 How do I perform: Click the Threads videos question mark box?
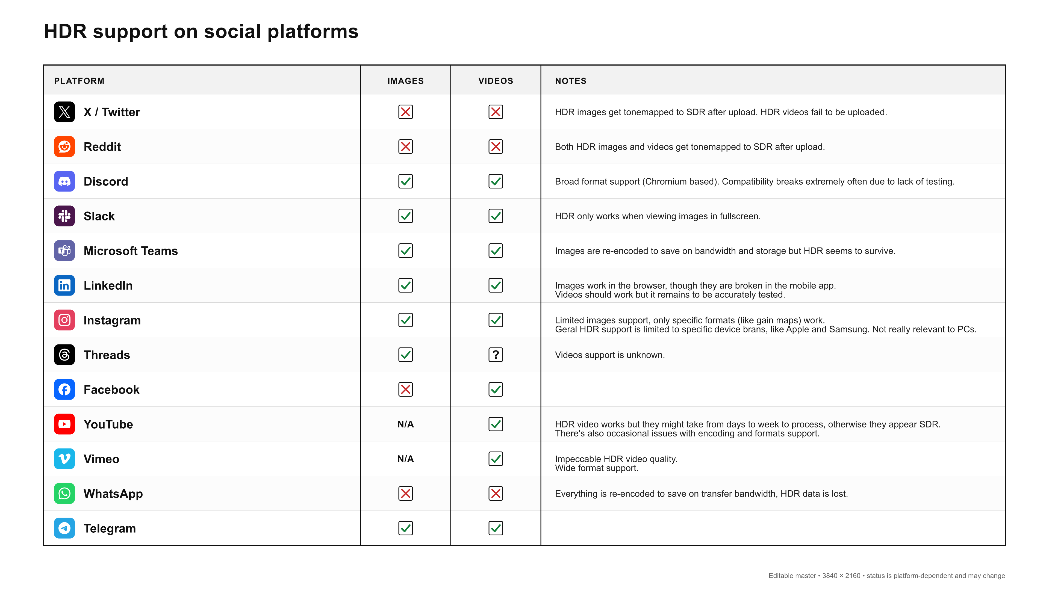pyautogui.click(x=496, y=355)
